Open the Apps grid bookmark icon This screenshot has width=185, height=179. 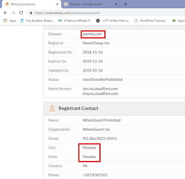pyautogui.click(x=5, y=20)
